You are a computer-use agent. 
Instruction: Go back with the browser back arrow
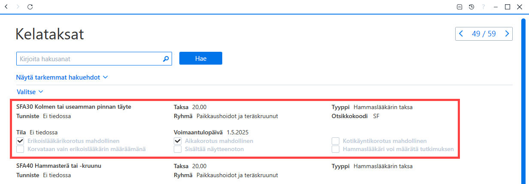coord(6,7)
